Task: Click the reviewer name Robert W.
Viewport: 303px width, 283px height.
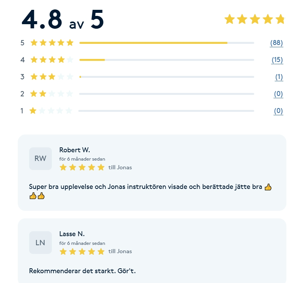Action: tap(75, 150)
